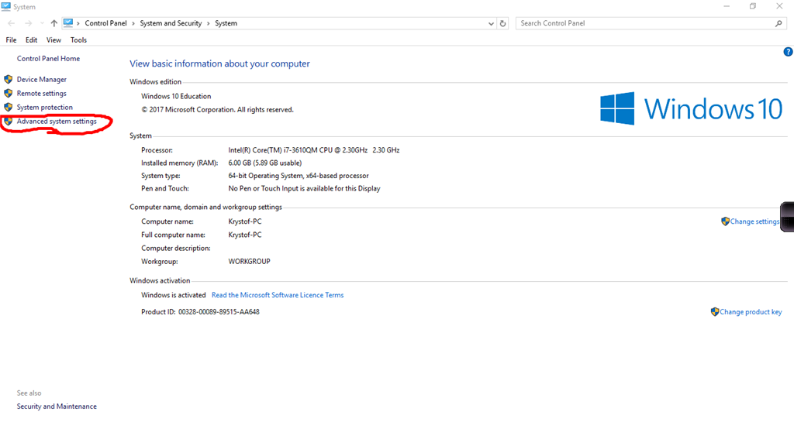794x422 pixels.
Task: Refresh the address bar view
Action: [x=502, y=23]
